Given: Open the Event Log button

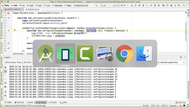Looking at the screenshot, I should coord(180,102).
